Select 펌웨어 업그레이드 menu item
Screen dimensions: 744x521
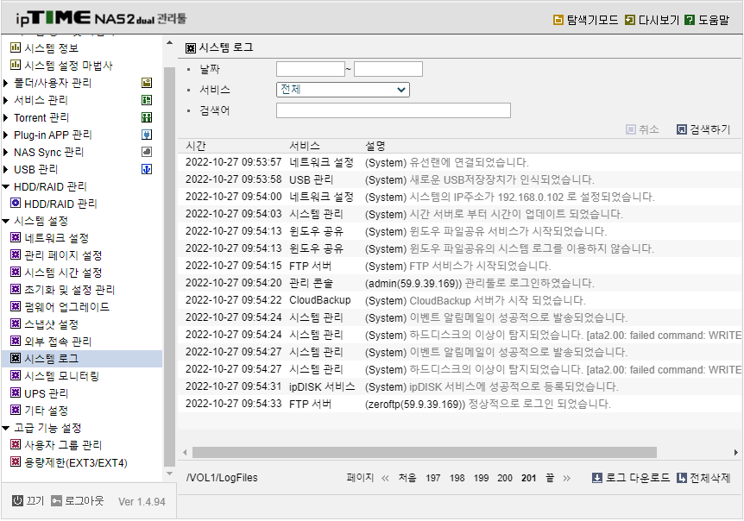pos(66,307)
